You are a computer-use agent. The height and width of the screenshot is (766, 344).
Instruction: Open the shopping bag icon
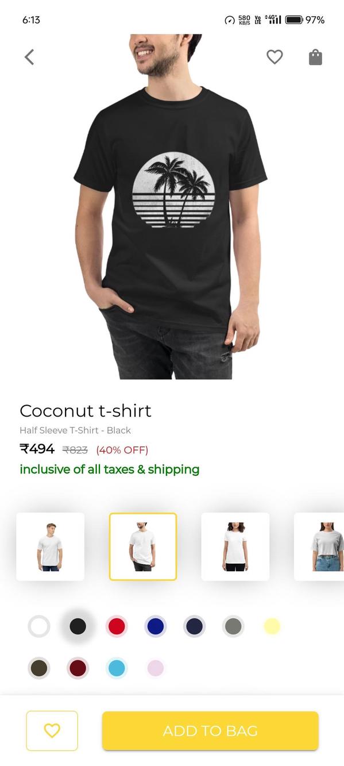pyautogui.click(x=315, y=57)
